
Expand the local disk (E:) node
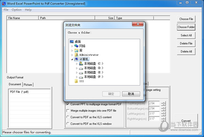click(x=77, y=73)
